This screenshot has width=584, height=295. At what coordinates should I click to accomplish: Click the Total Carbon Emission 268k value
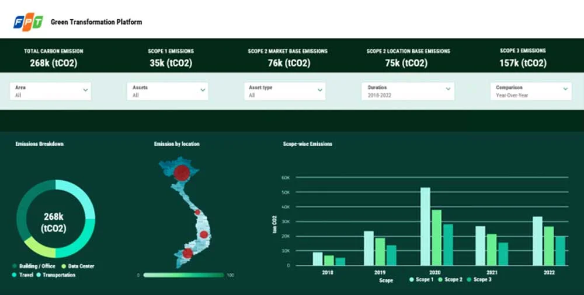(x=54, y=63)
